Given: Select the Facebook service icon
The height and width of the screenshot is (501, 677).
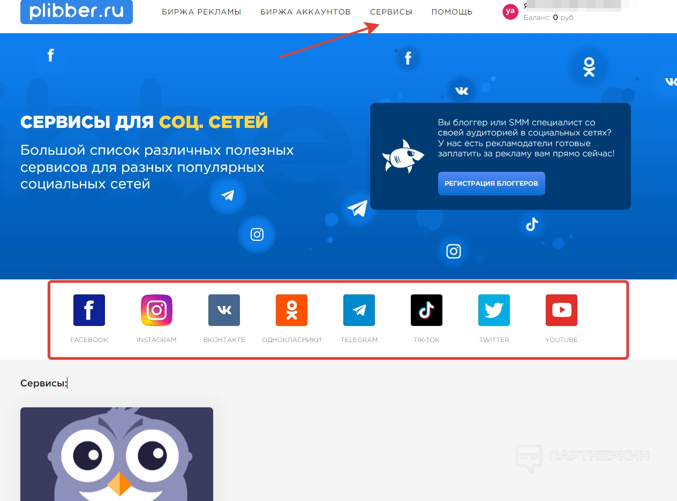Looking at the screenshot, I should click(x=89, y=310).
